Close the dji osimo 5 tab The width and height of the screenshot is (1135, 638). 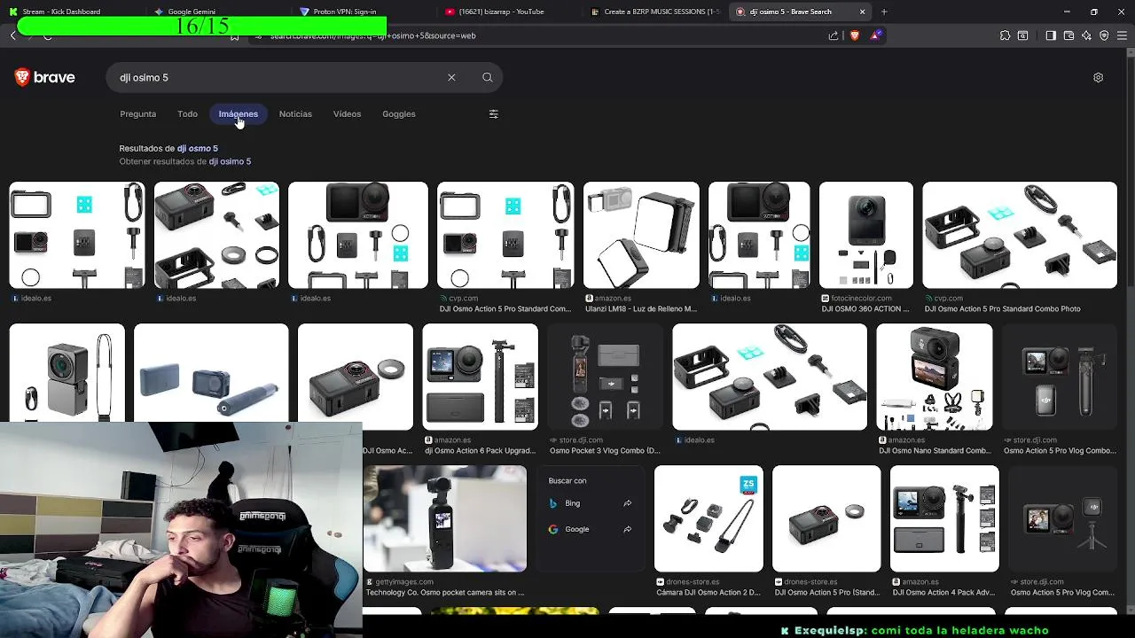click(x=862, y=12)
